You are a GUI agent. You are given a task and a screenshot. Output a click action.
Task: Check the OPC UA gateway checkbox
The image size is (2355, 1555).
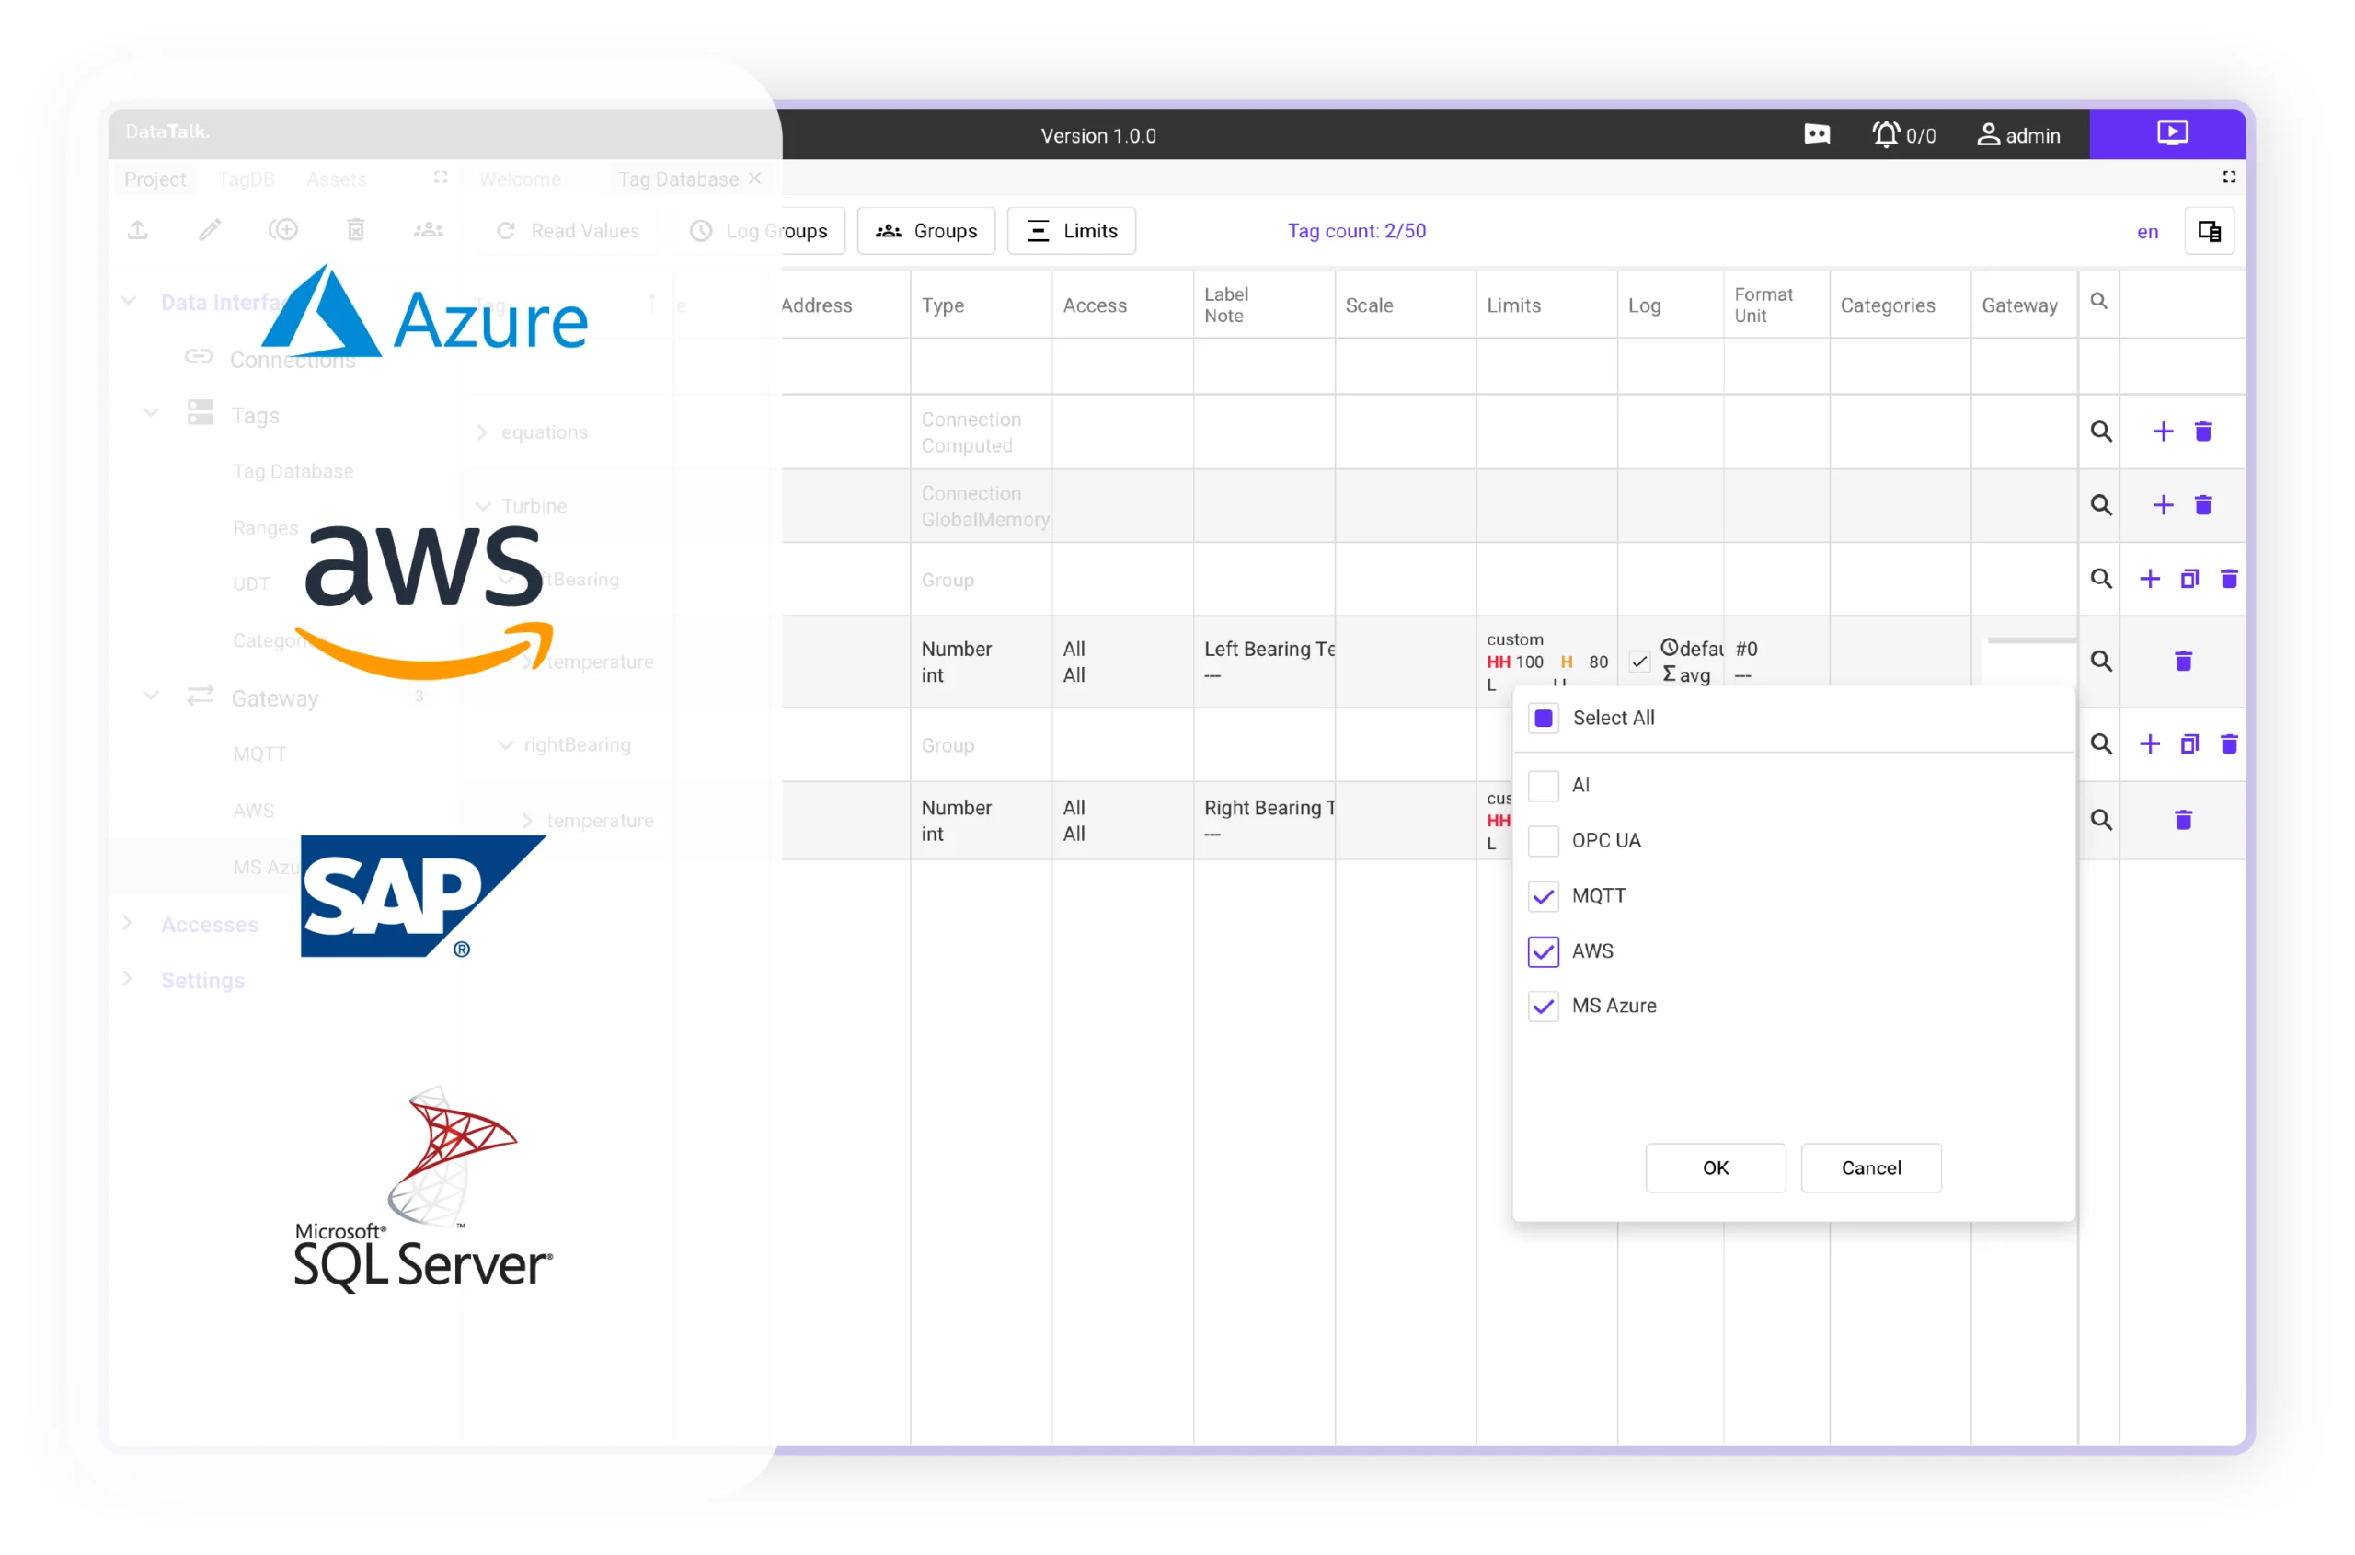coord(1543,841)
